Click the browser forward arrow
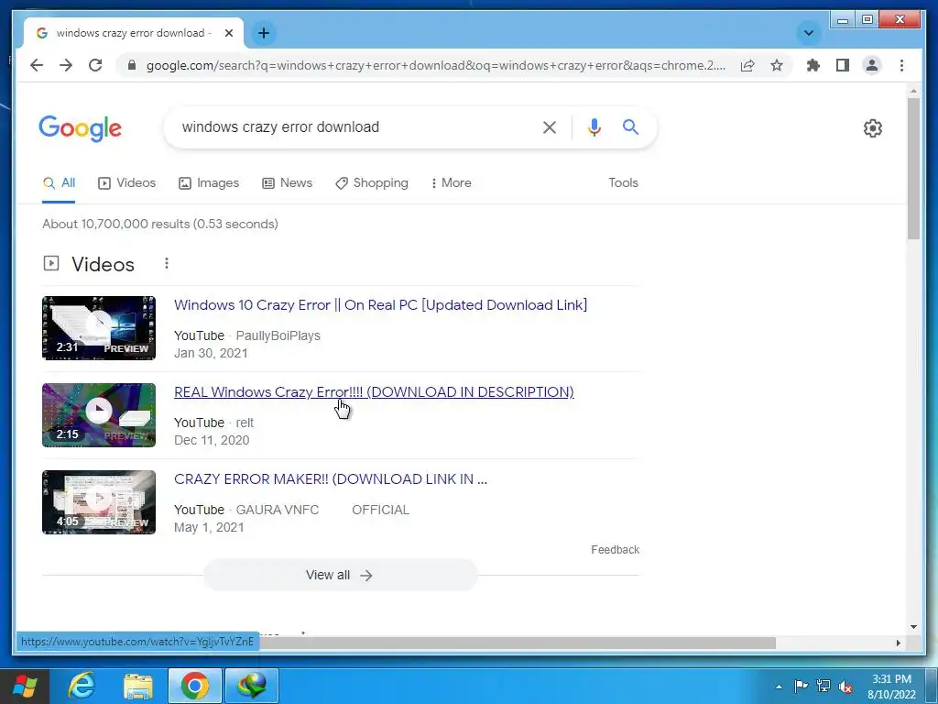 click(x=66, y=65)
